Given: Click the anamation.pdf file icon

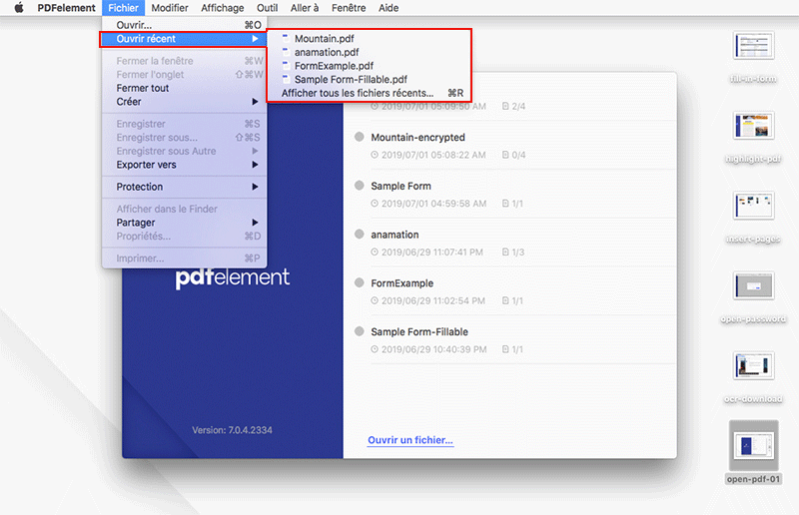Looking at the screenshot, I should point(286,52).
